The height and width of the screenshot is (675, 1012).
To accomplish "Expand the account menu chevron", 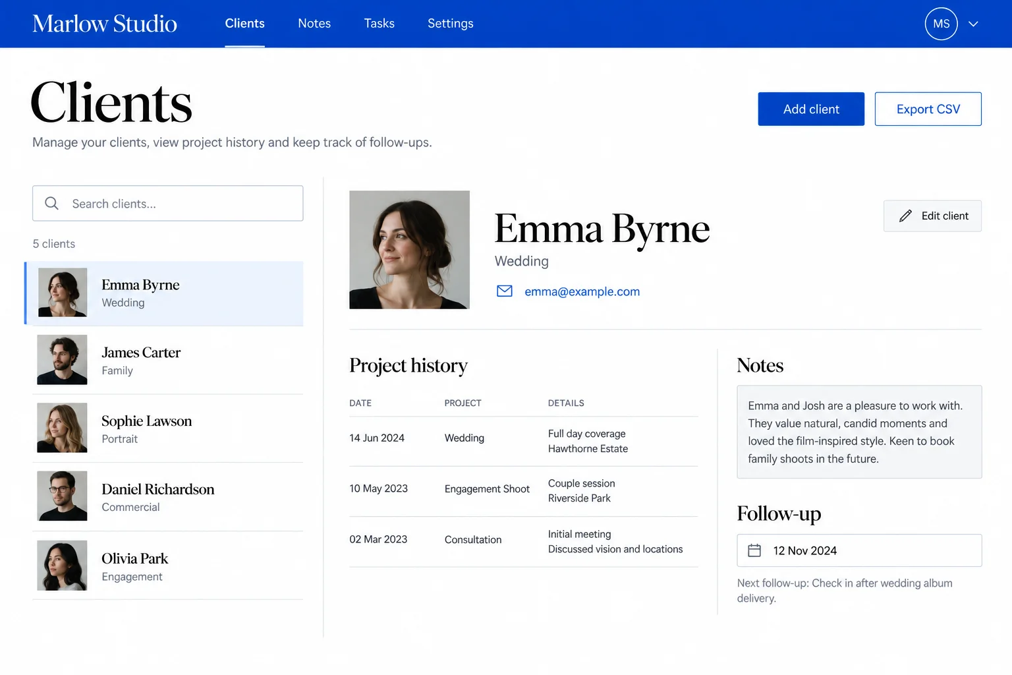I will click(973, 24).
